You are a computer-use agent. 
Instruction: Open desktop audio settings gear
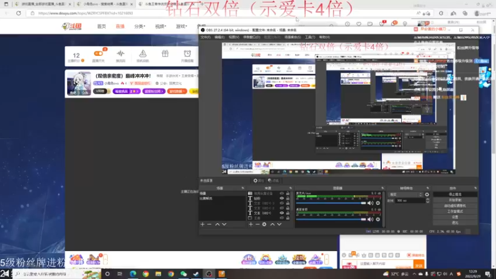378,219
